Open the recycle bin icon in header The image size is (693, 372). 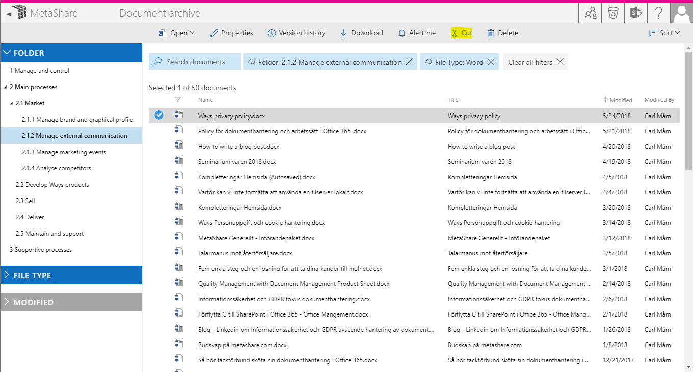click(613, 13)
